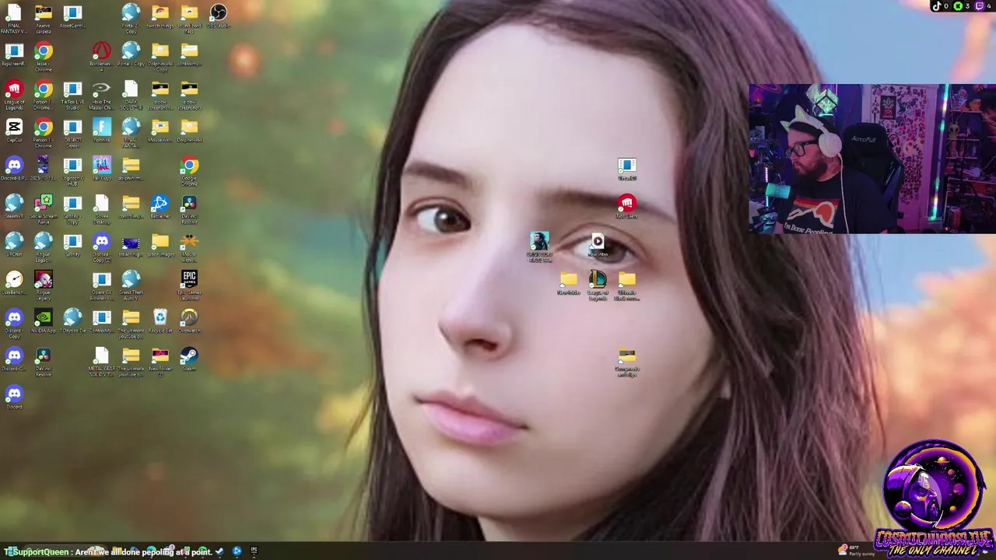This screenshot has width=996, height=560.
Task: Open the Govee Desktop file icon
Action: pyautogui.click(x=101, y=203)
